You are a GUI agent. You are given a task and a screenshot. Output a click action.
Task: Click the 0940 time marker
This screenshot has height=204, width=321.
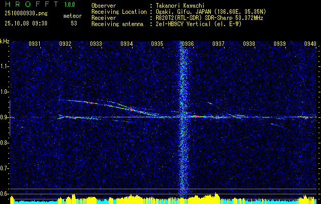[310, 43]
